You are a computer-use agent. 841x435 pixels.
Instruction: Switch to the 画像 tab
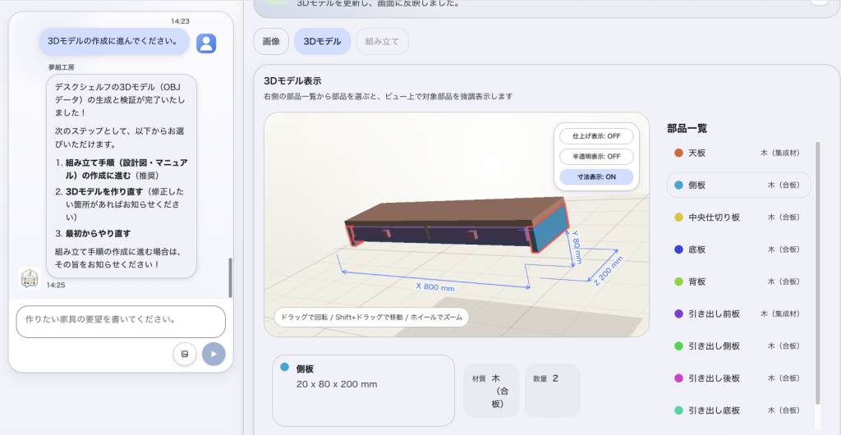click(271, 41)
